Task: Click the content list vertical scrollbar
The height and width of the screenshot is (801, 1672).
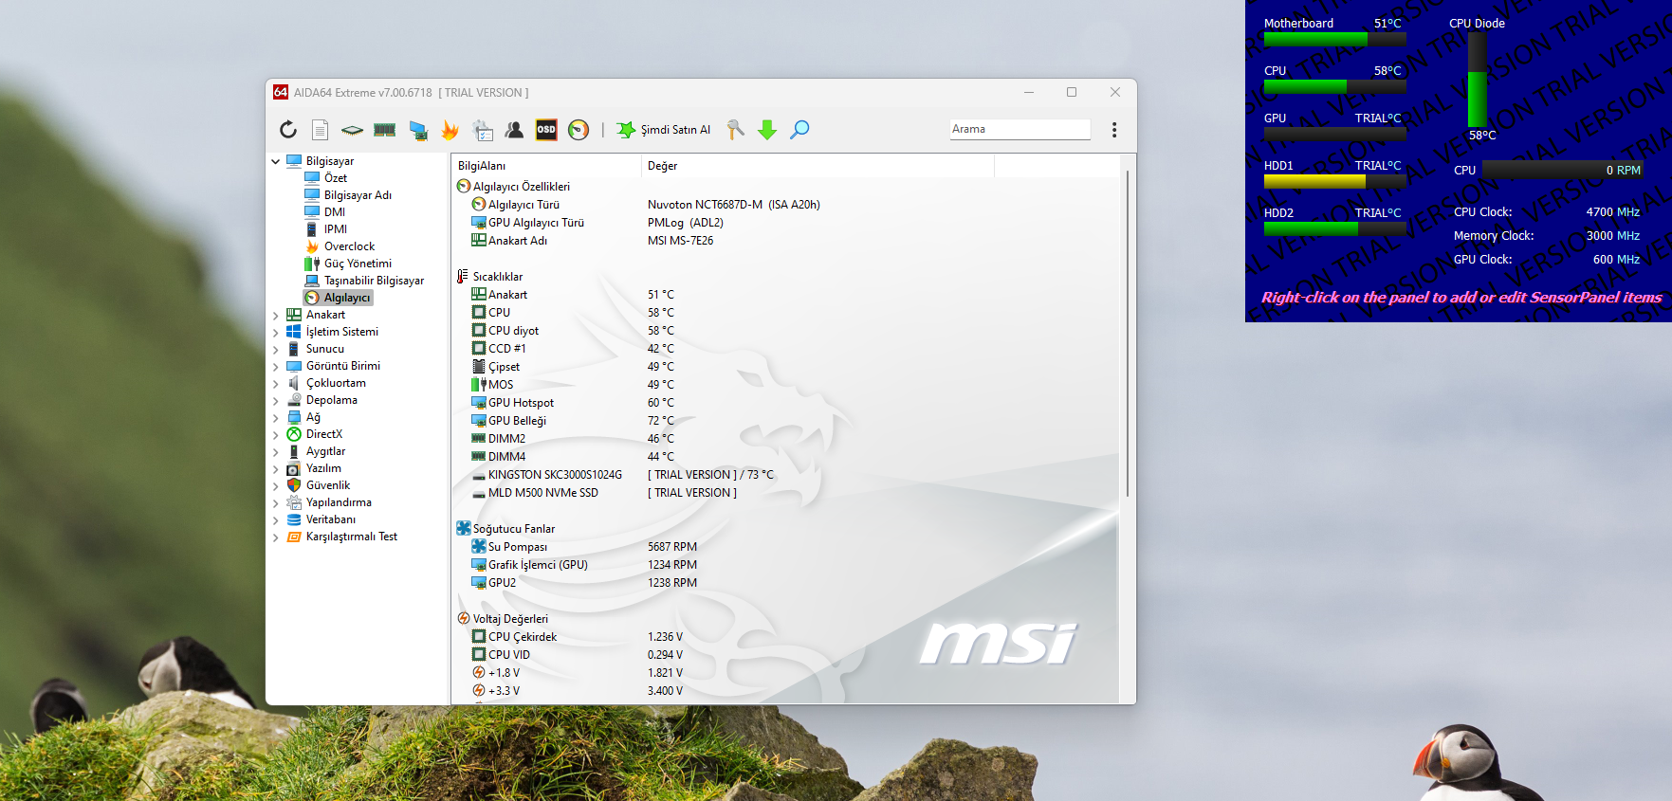Action: click(1127, 334)
